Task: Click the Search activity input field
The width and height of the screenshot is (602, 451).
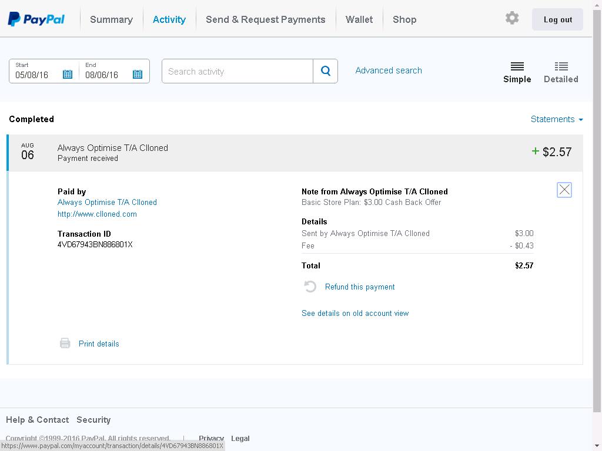Action: [238, 71]
